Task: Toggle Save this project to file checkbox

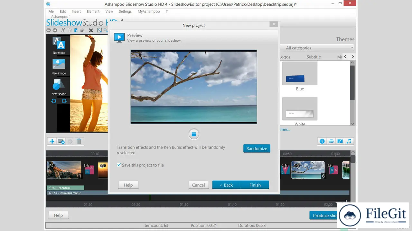Action: pyautogui.click(x=119, y=165)
